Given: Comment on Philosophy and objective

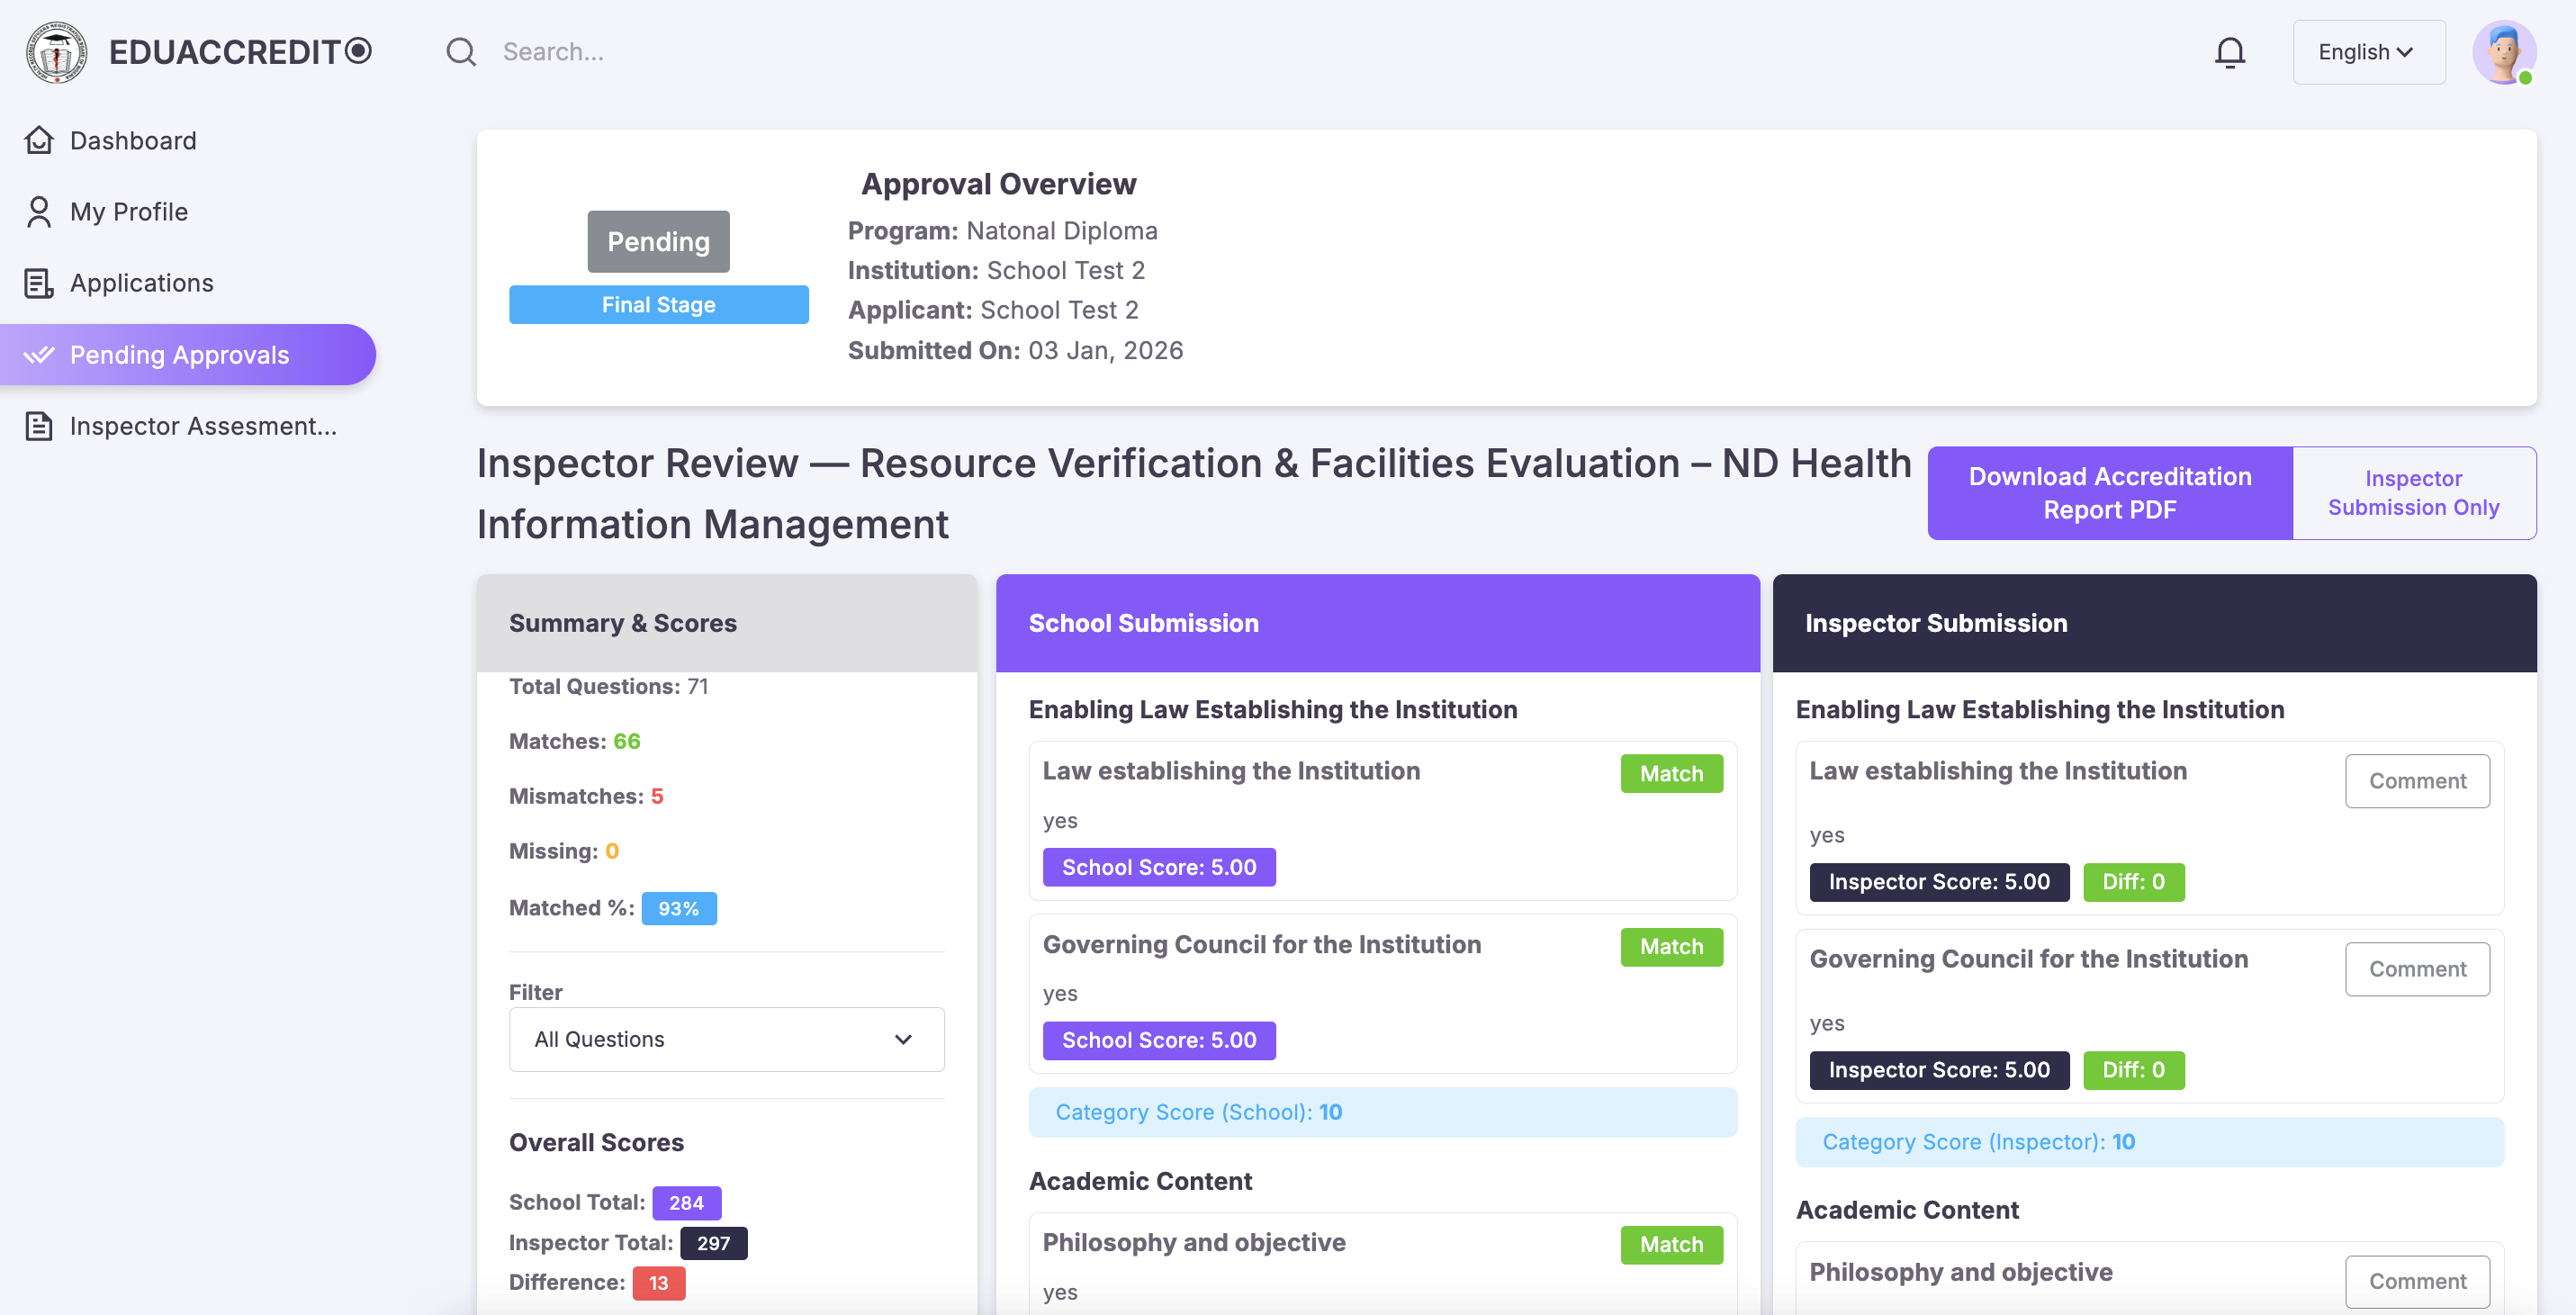Looking at the screenshot, I should click(2417, 1281).
